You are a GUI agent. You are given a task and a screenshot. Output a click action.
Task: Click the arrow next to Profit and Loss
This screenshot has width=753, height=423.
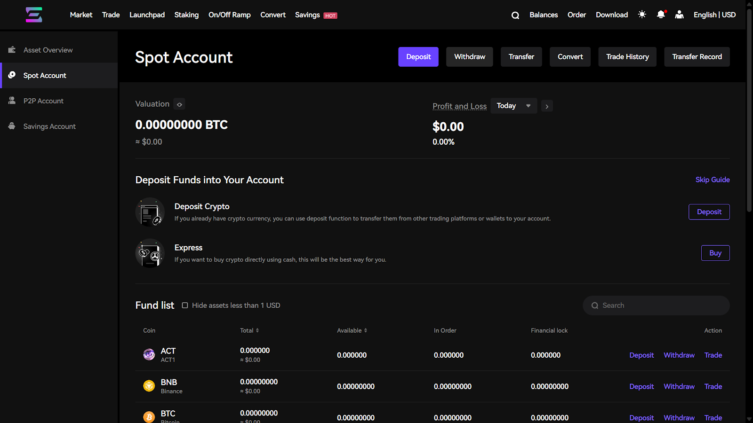(x=547, y=106)
